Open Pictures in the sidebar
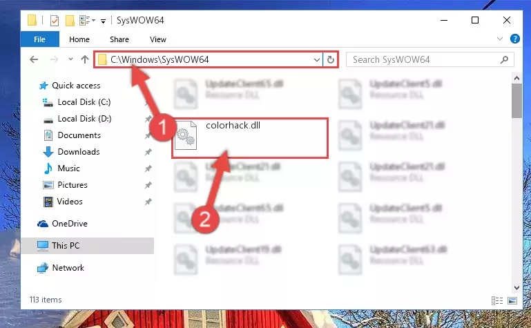Screen dimensions: 531x328 click(73, 185)
